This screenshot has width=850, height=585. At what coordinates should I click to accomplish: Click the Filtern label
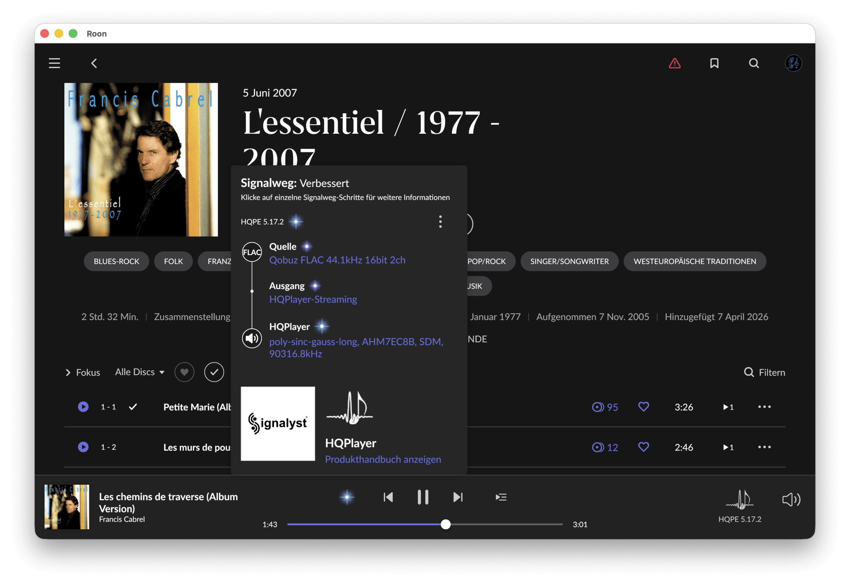coord(772,373)
